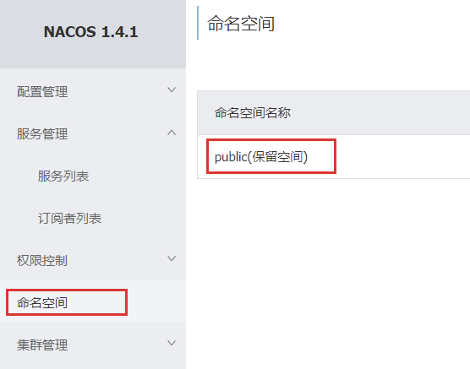Open the 权限控制 menu label
Image resolution: width=470 pixels, height=369 pixels.
(42, 261)
